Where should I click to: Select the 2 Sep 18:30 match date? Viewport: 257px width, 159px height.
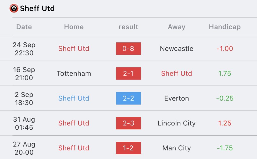click(24, 99)
